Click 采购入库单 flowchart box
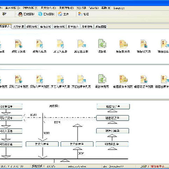 (11, 131)
